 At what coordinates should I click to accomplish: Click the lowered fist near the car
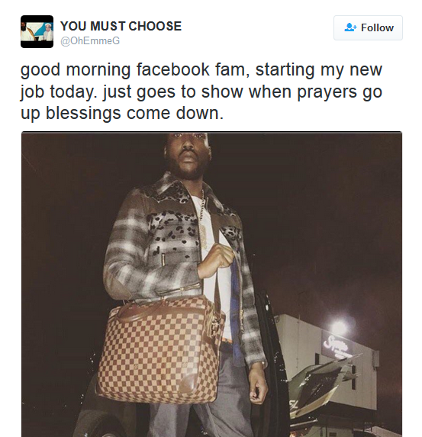pos(258,386)
